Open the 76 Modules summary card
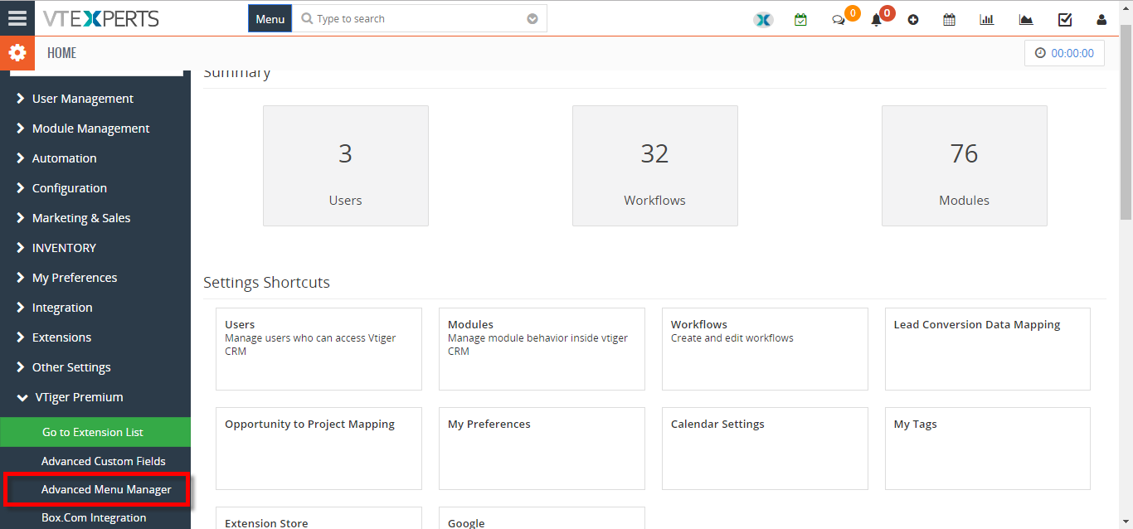The height and width of the screenshot is (529, 1133). [x=965, y=166]
